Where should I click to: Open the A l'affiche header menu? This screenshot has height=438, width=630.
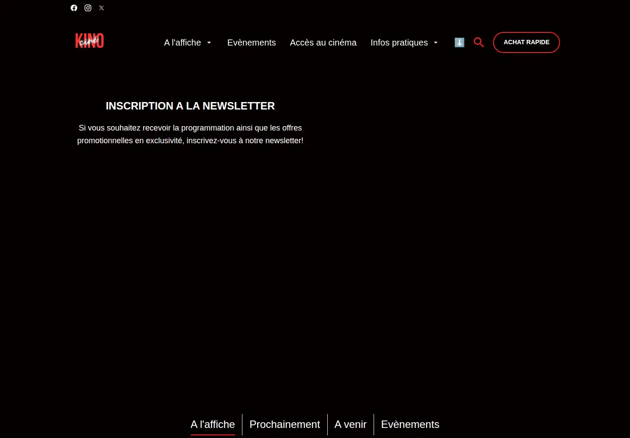pyautogui.click(x=182, y=42)
